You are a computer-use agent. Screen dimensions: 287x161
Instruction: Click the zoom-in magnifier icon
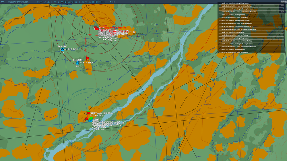coord(83,2)
